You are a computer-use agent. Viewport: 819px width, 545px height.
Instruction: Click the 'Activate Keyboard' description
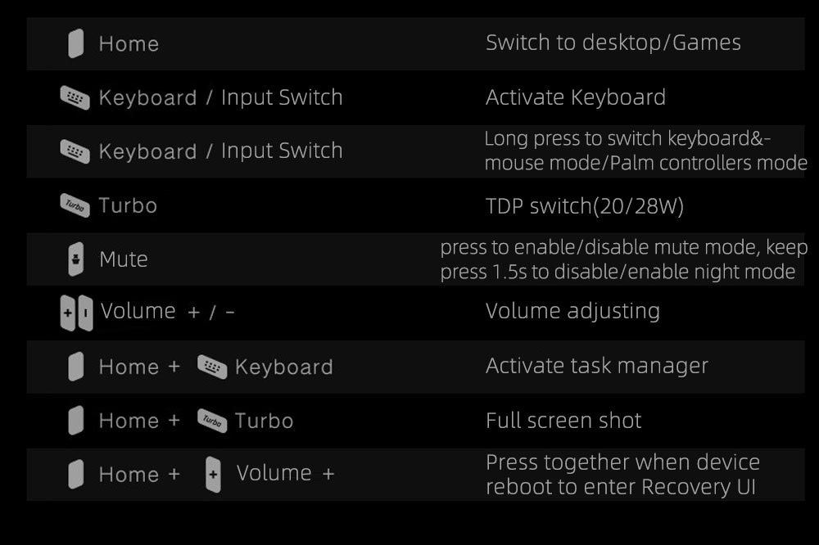click(576, 97)
